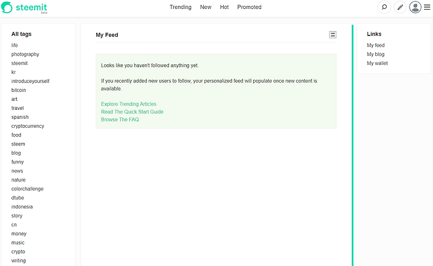Open the user avatar profile icon

[x=415, y=7]
